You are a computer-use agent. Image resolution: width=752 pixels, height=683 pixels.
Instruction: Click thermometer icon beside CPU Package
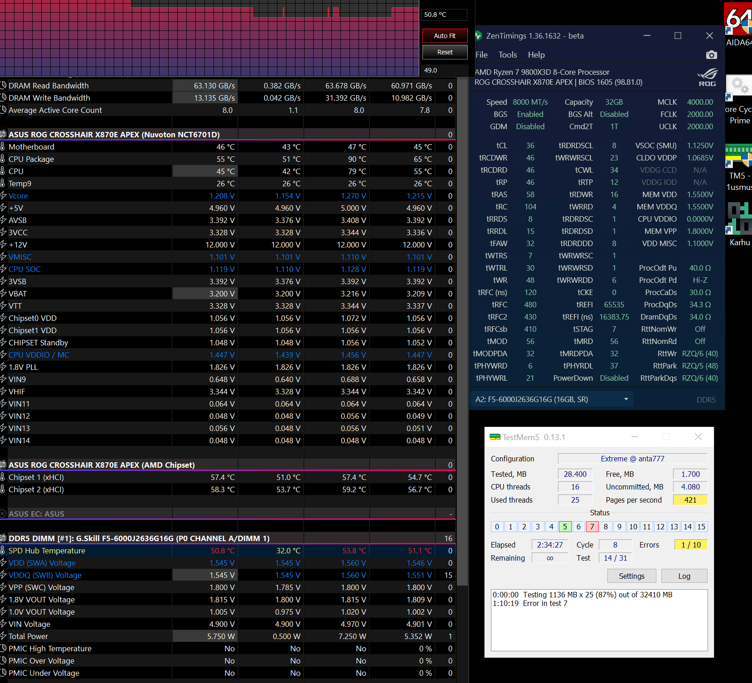(3, 159)
